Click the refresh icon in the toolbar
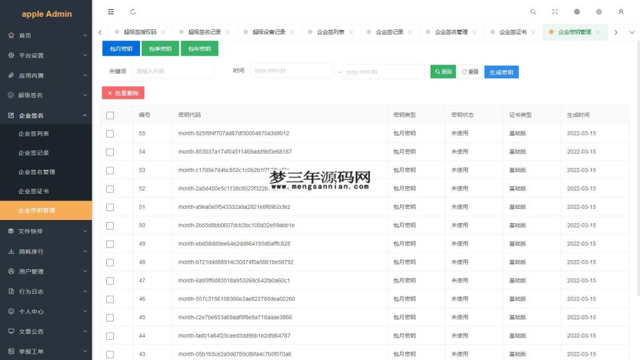 pos(131,11)
